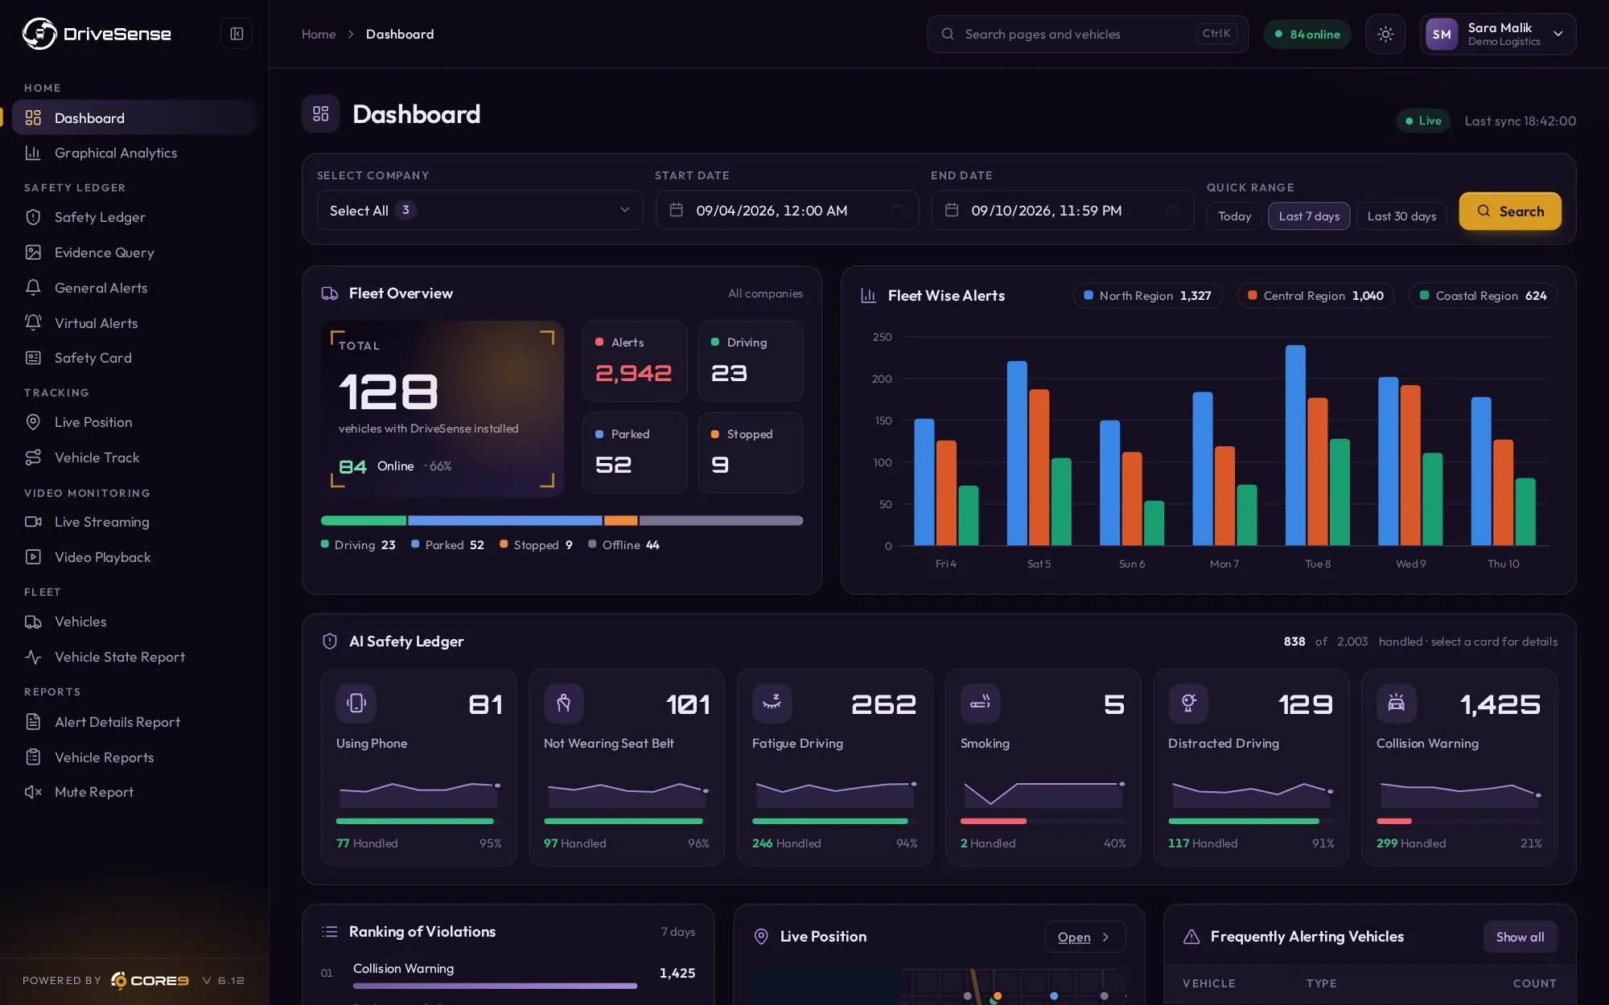Click the Live Position pin icon in card
The image size is (1609, 1005).
[x=761, y=936]
